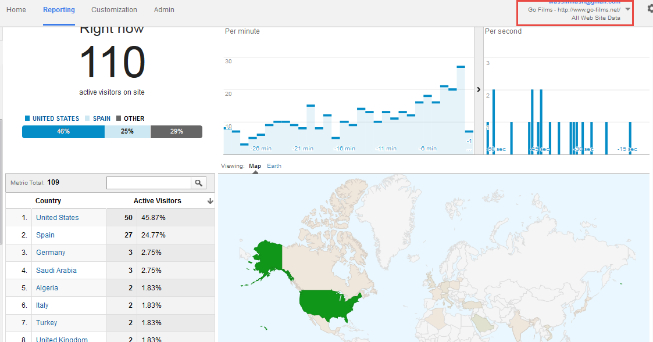Screen dimensions: 653x342
Task: Open the Turkey country link
Action: (47, 323)
